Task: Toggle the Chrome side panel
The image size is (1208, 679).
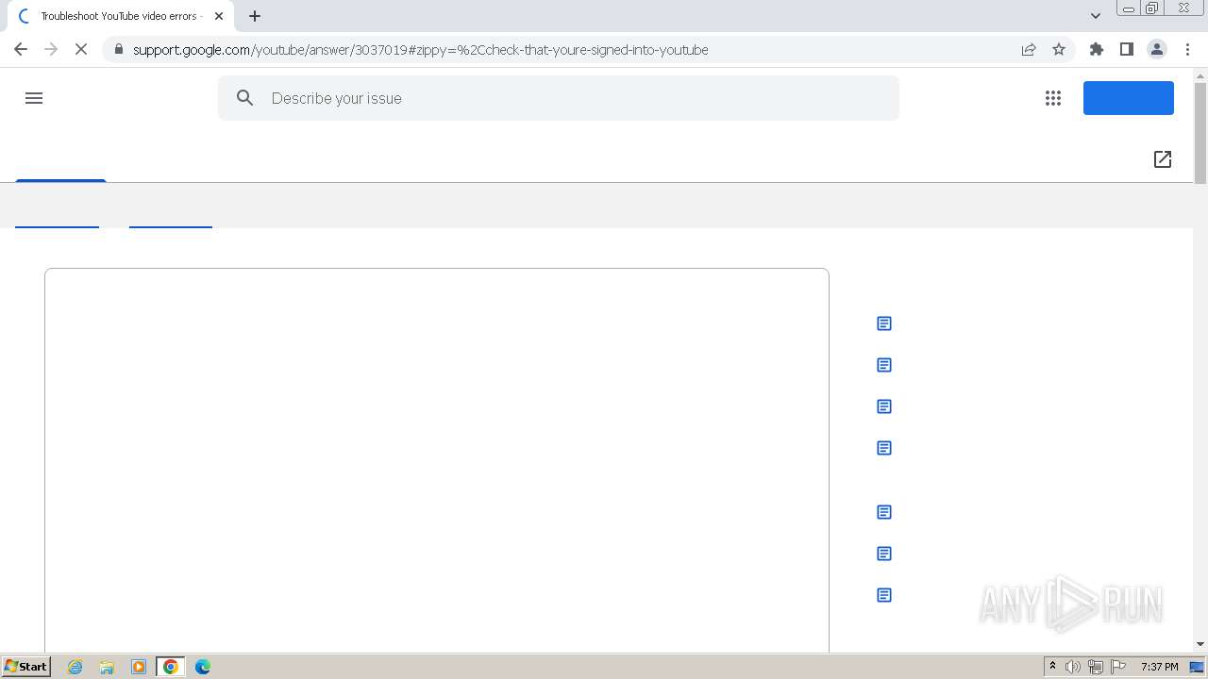Action: [x=1127, y=49]
